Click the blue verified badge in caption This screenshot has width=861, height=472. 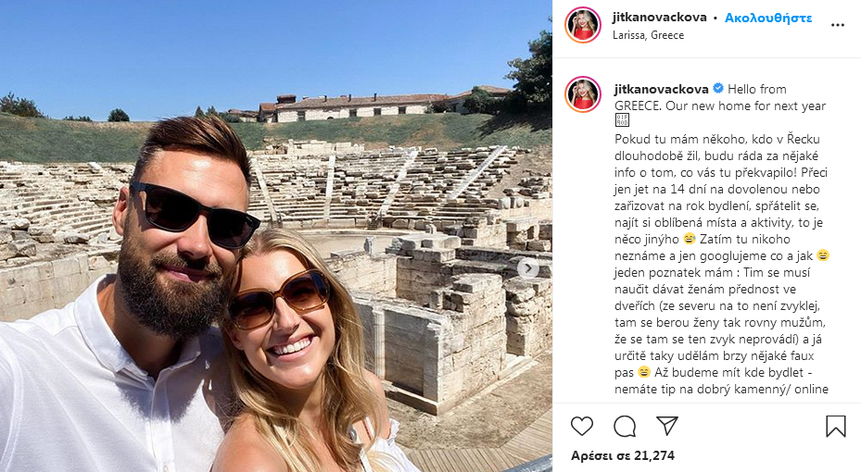718,88
